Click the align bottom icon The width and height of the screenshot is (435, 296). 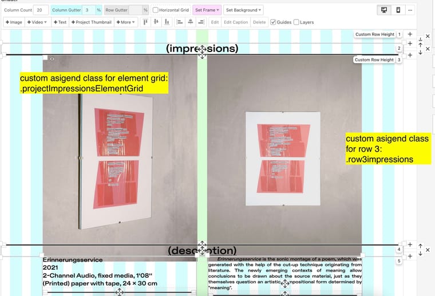coord(167,22)
